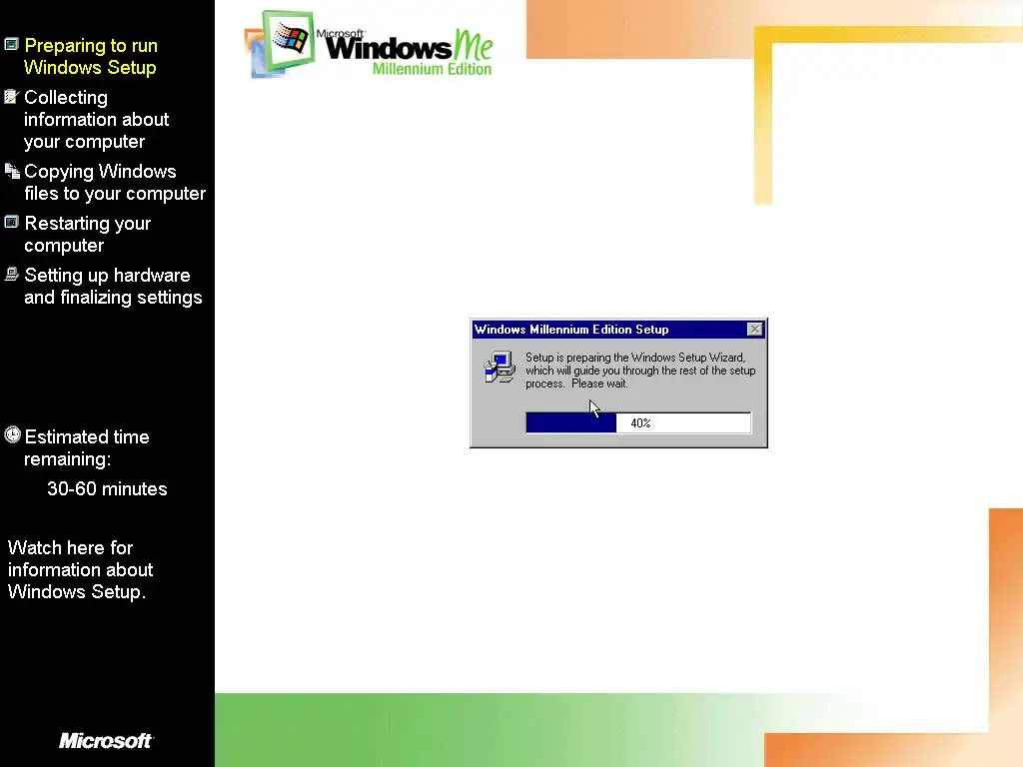Click the 'Copying Windows files to your computer' text

[x=115, y=182]
